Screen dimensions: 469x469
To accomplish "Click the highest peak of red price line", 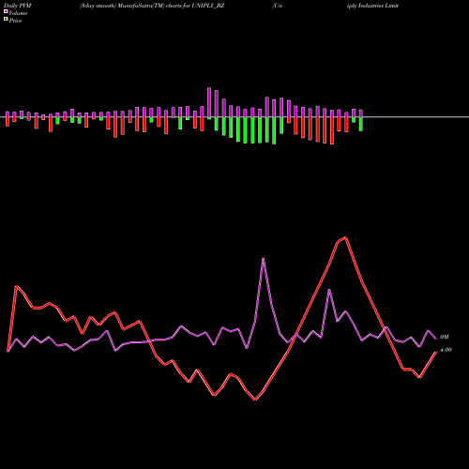I will tap(345, 237).
